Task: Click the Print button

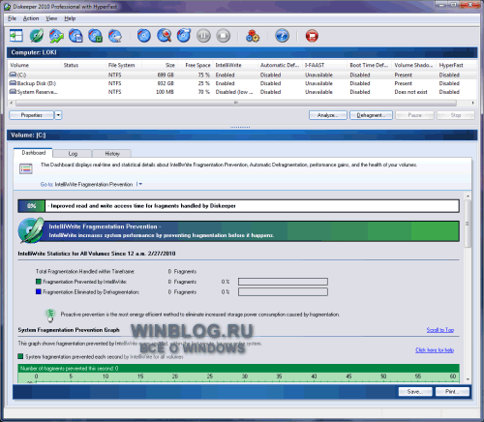Action: pos(452,392)
